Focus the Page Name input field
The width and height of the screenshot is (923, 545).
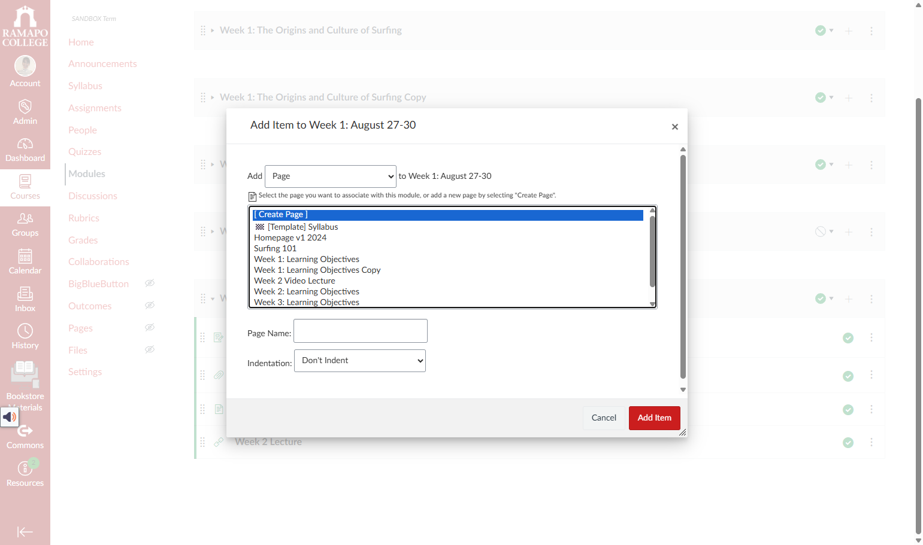coord(361,331)
